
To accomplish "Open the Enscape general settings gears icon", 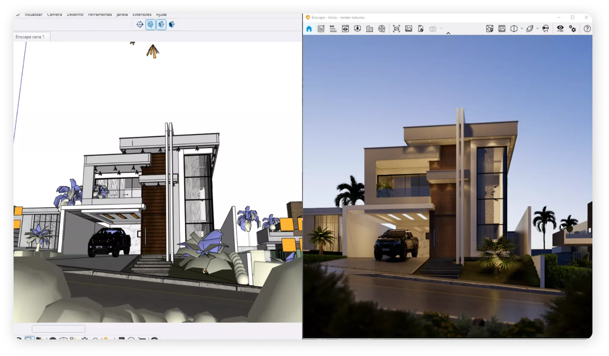I will [572, 29].
